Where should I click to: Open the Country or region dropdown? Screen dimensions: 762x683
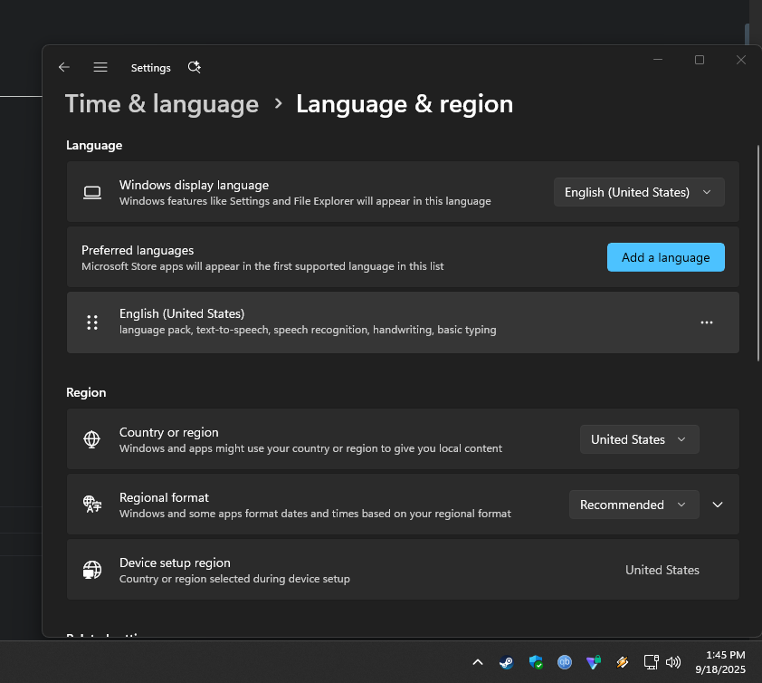(x=640, y=439)
